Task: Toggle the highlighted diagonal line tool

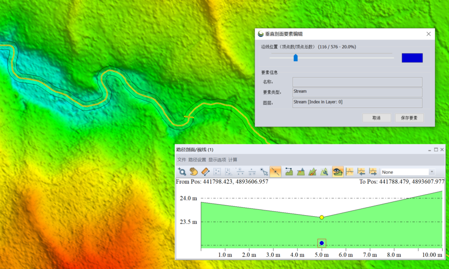Action: point(275,172)
